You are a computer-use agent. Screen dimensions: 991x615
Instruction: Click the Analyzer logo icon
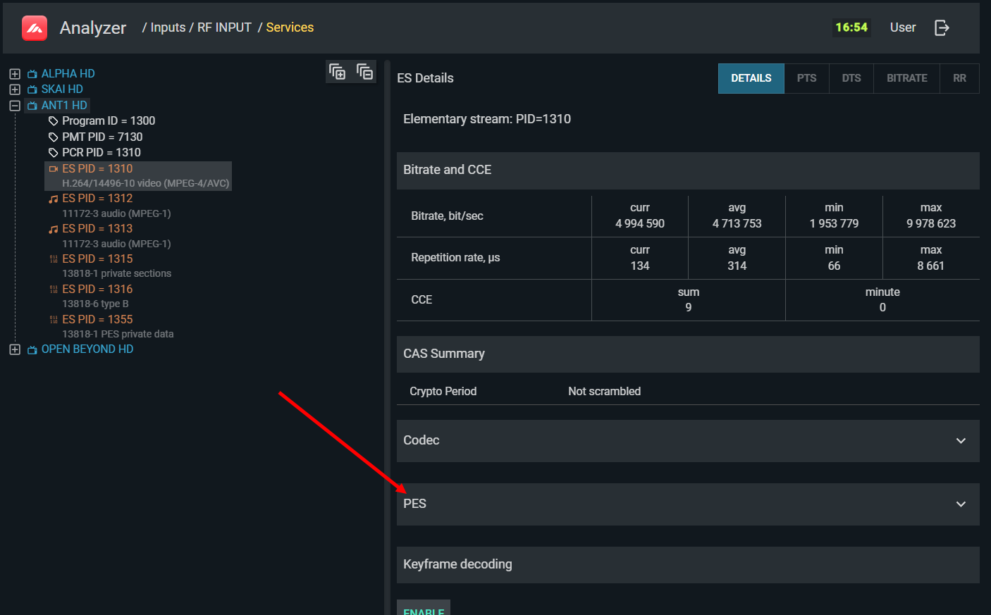point(35,28)
